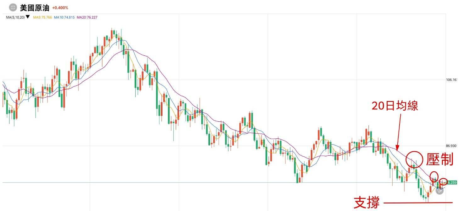Click the exit fullscreen icon beside 美國原油

[13, 8]
